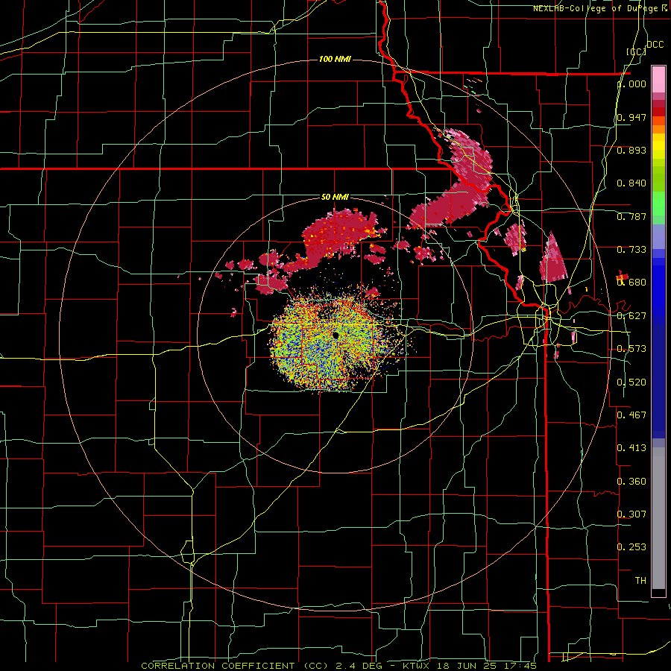671x671 pixels.
Task: Select the 0.360 legend value
Action: pyautogui.click(x=631, y=482)
